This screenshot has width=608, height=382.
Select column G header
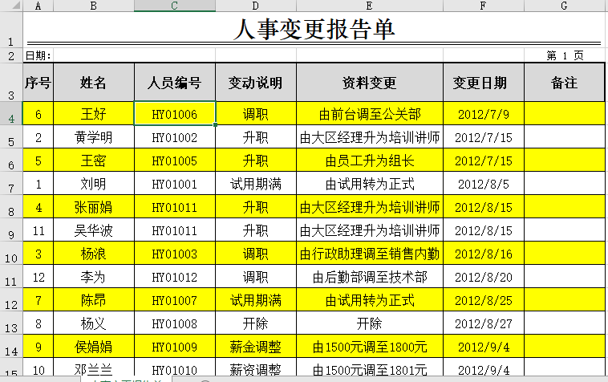pos(564,6)
